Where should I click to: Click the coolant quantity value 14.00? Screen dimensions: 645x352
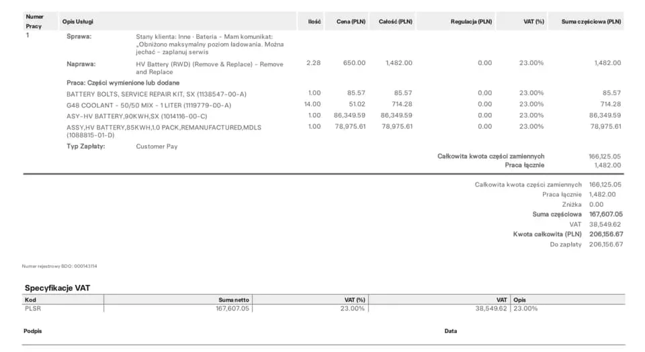coord(312,104)
